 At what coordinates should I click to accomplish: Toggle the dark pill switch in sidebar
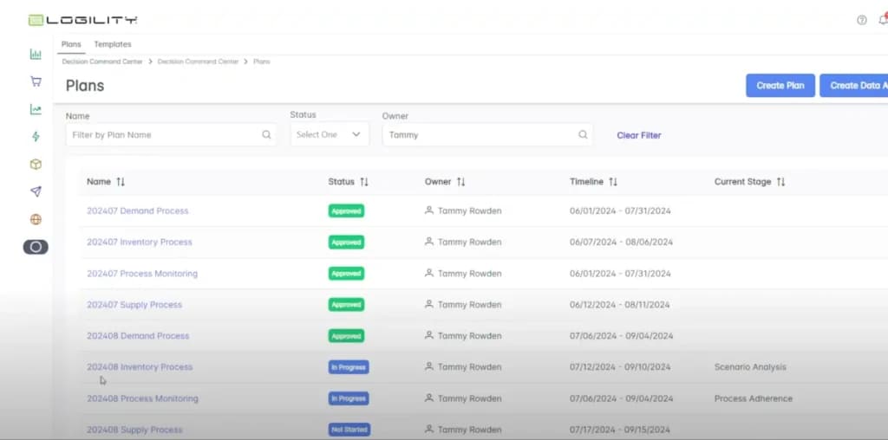36,247
